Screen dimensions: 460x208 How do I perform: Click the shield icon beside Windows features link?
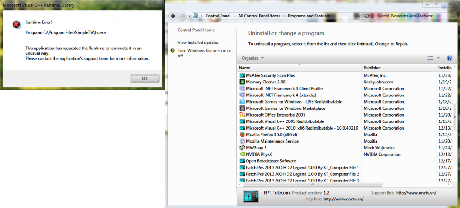click(172, 50)
